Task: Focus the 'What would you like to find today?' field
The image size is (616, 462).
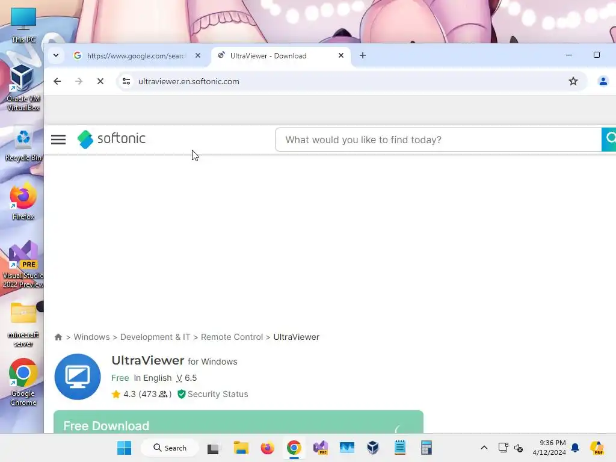Action: (438, 140)
